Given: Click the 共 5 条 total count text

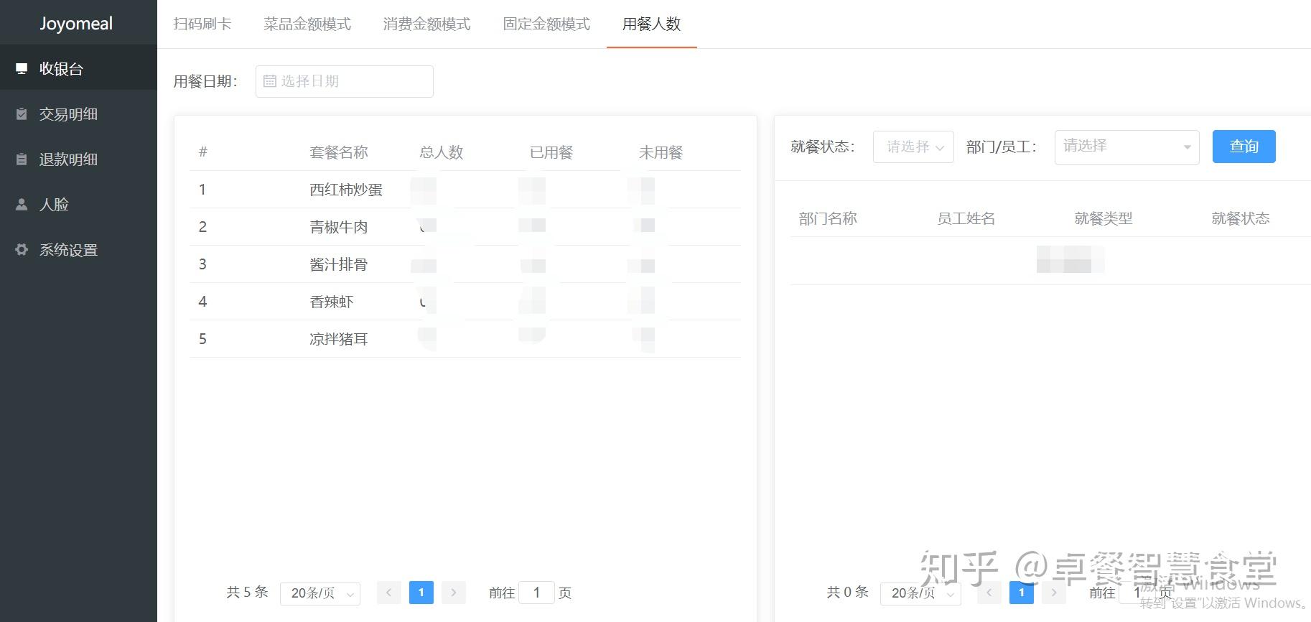Looking at the screenshot, I should coord(247,592).
